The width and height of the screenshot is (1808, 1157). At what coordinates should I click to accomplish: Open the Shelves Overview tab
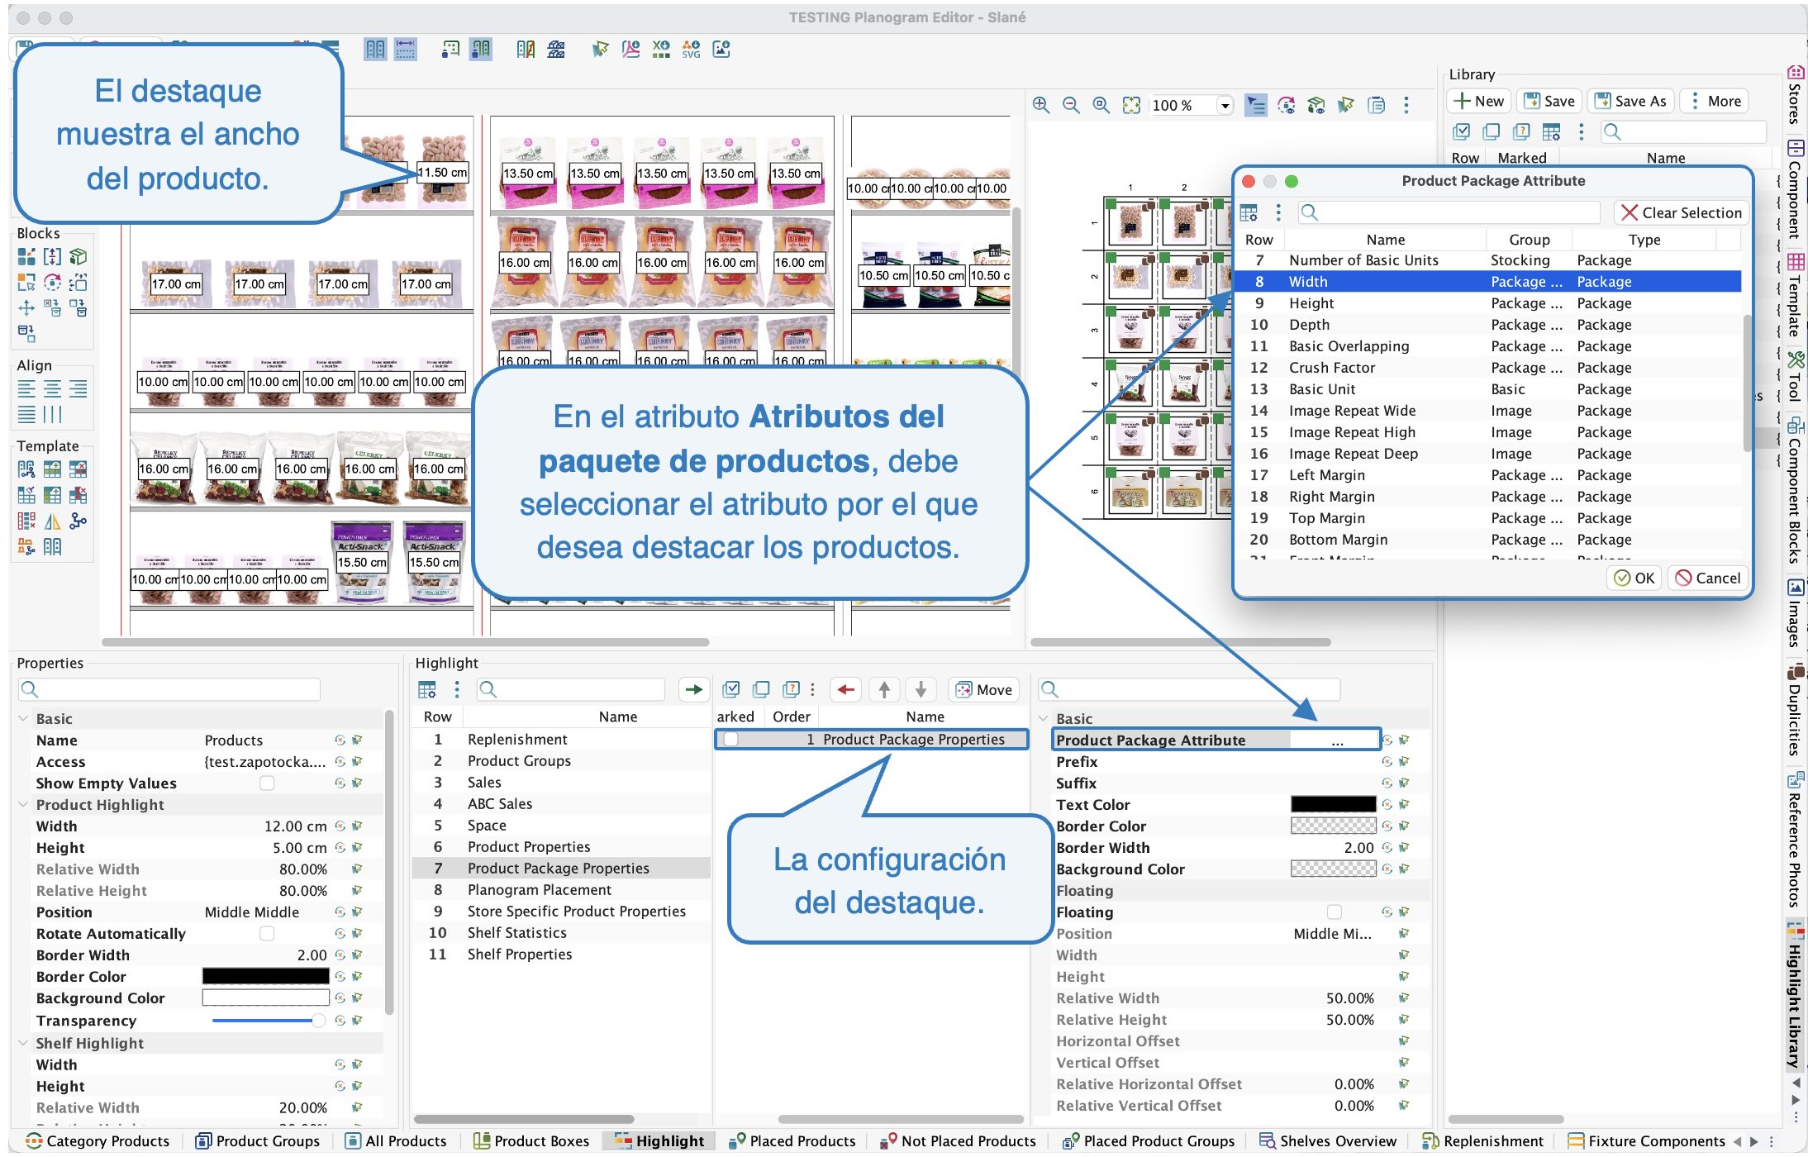tap(1328, 1141)
